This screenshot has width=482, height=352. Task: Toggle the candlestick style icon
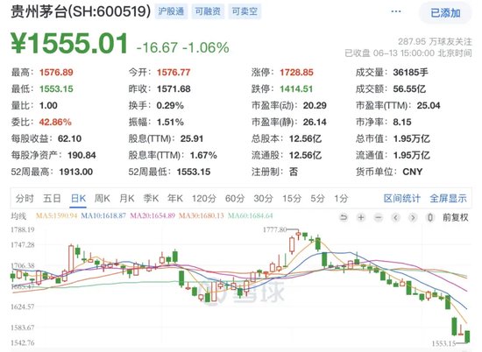pyautogui.click(x=430, y=217)
